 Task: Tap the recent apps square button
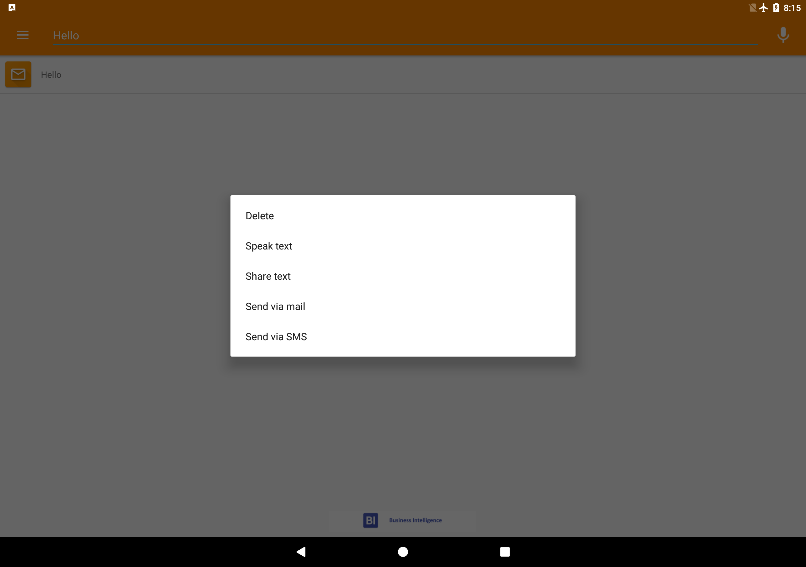[x=505, y=552]
